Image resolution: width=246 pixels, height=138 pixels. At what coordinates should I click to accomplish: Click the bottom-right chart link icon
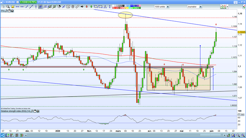229,135
